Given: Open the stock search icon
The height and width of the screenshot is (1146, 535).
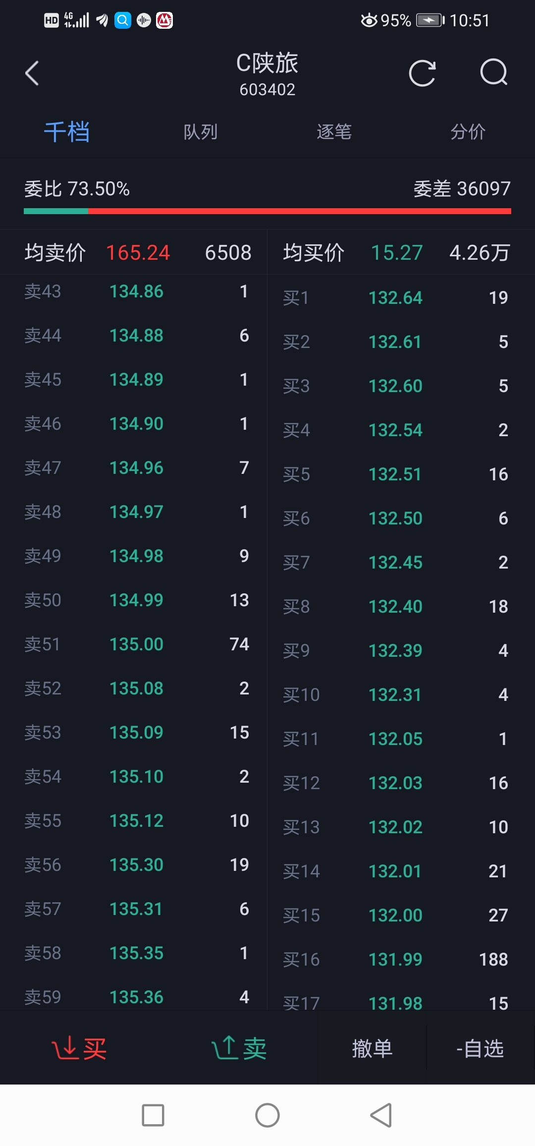Looking at the screenshot, I should 494,73.
